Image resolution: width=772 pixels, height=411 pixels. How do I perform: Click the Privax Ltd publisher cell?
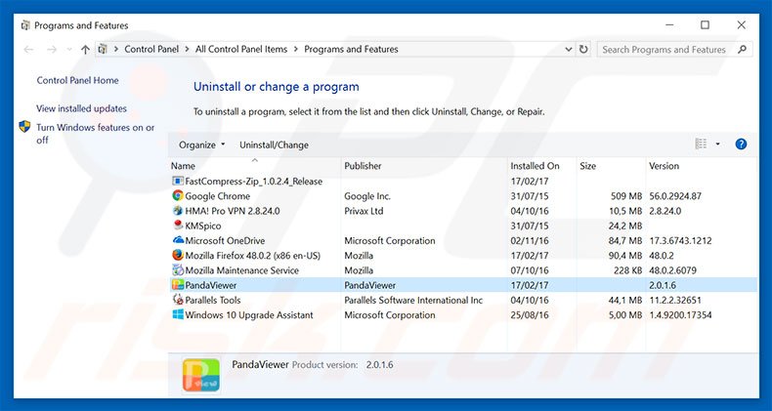364,211
